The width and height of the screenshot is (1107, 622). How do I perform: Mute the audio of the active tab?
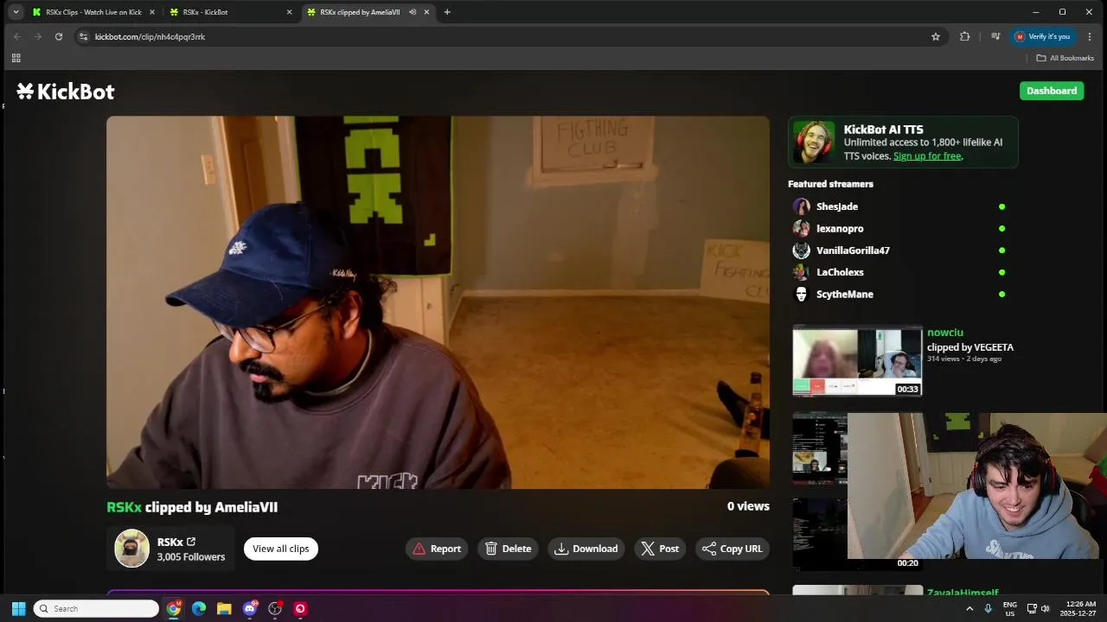(x=413, y=12)
